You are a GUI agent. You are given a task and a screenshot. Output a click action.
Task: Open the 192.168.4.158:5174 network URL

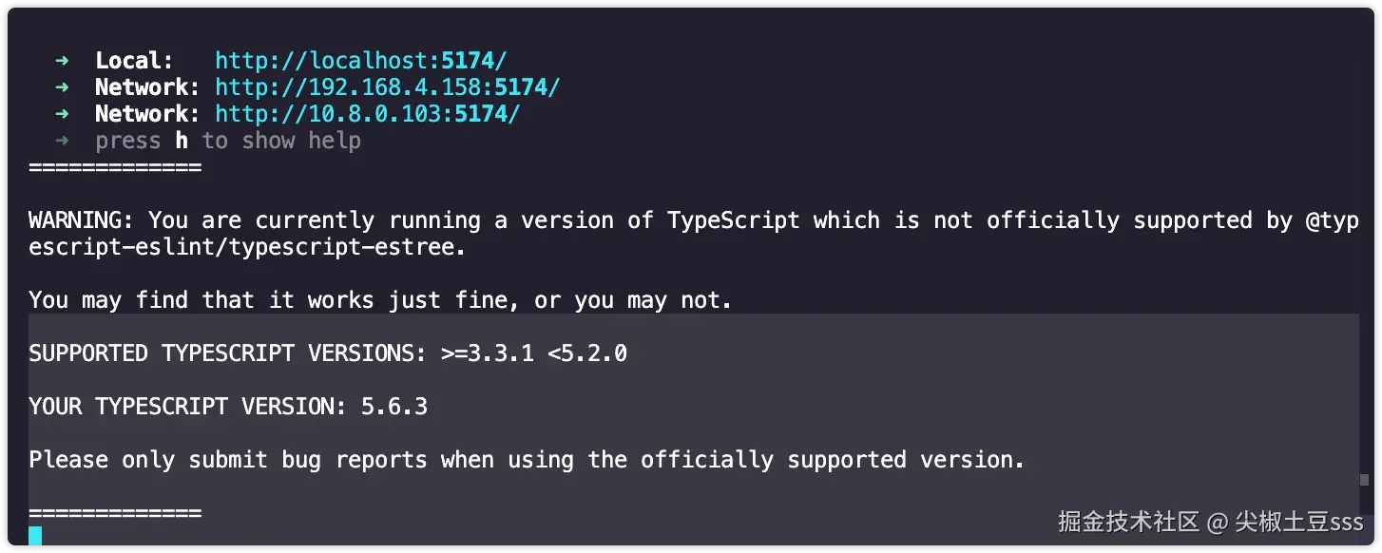coord(387,87)
